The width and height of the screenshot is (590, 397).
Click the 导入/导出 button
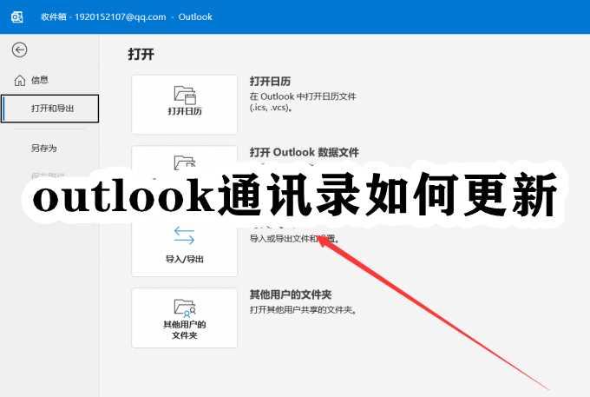[x=184, y=246]
